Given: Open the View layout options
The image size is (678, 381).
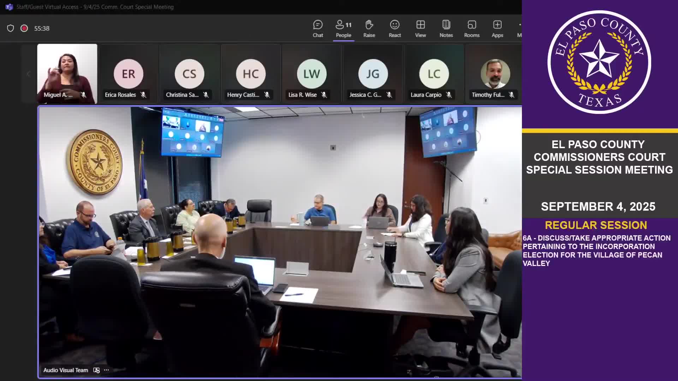Looking at the screenshot, I should pyautogui.click(x=420, y=29).
